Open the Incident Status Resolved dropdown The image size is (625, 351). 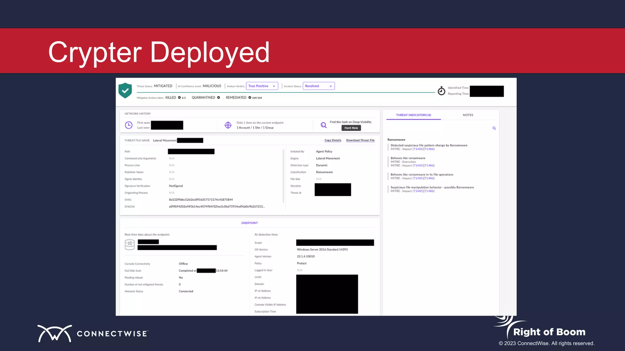click(318, 86)
